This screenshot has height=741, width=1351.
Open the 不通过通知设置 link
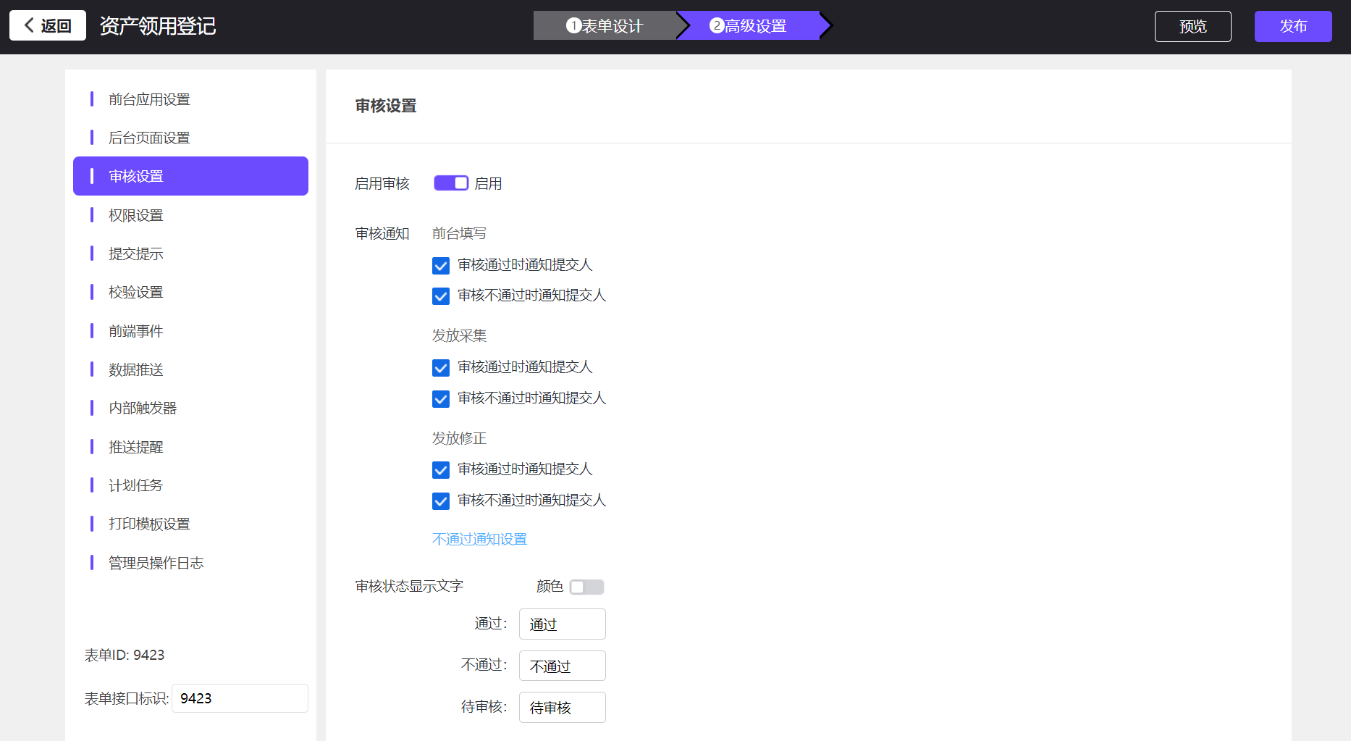(x=479, y=539)
